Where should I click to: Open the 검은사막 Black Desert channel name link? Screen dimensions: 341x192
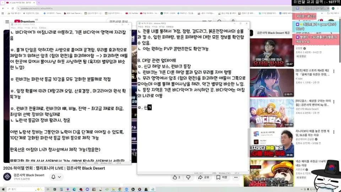point(29,175)
